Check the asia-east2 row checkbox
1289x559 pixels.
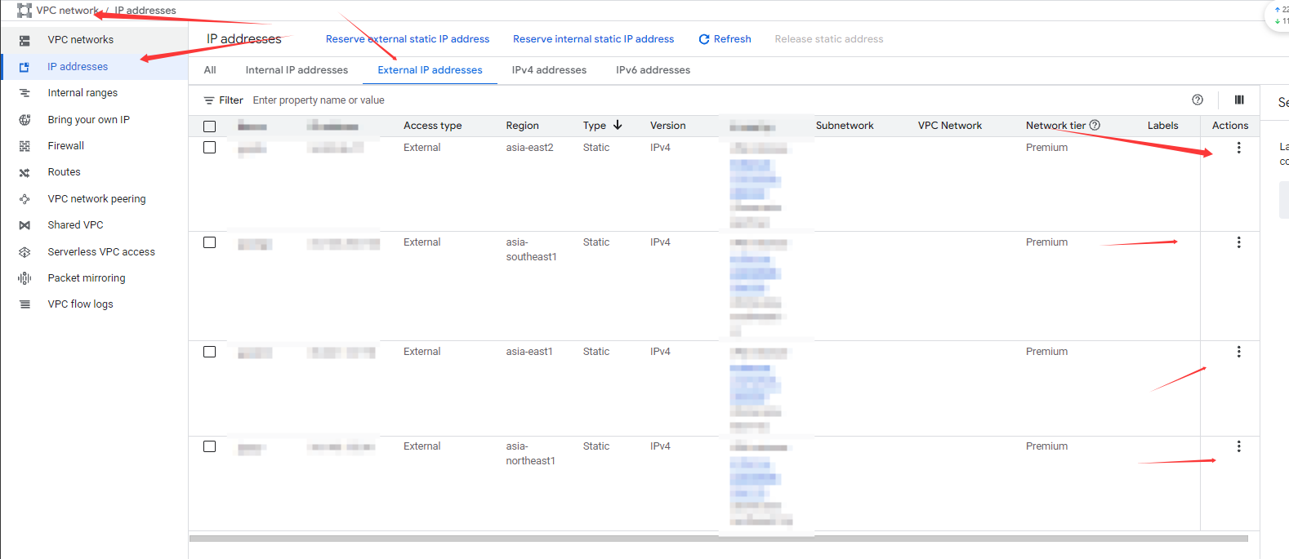(210, 148)
